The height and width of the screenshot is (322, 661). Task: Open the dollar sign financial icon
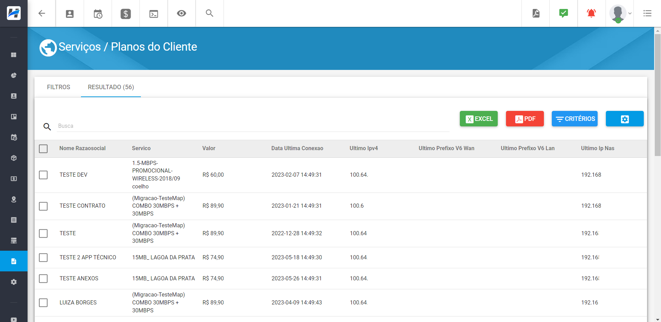(126, 14)
